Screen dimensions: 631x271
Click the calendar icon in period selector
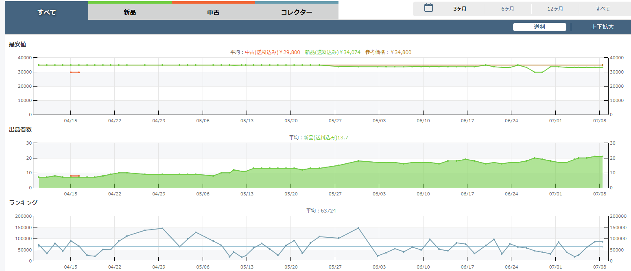tap(428, 8)
